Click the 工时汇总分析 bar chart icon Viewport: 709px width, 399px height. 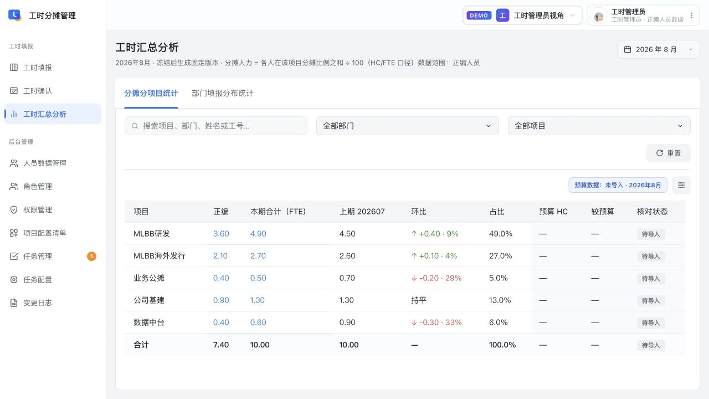click(x=14, y=114)
